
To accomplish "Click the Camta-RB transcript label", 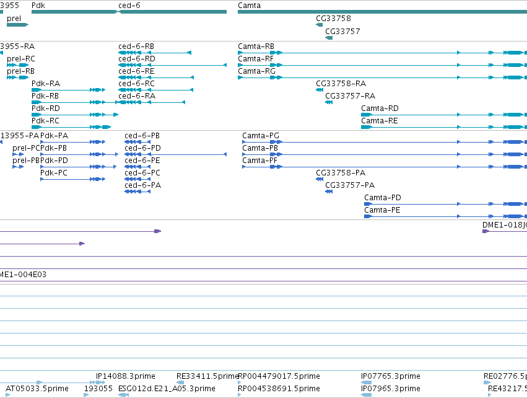I will [256, 46].
